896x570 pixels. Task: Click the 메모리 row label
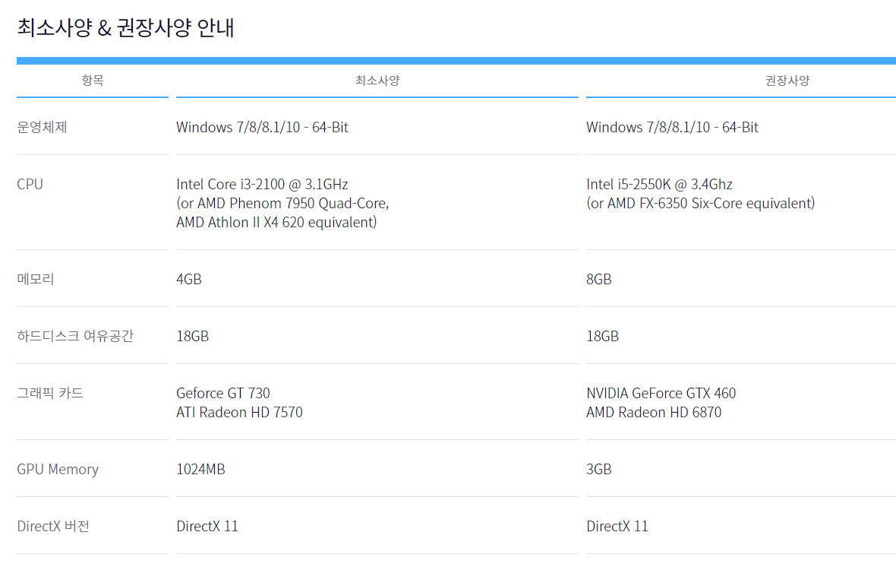point(36,279)
